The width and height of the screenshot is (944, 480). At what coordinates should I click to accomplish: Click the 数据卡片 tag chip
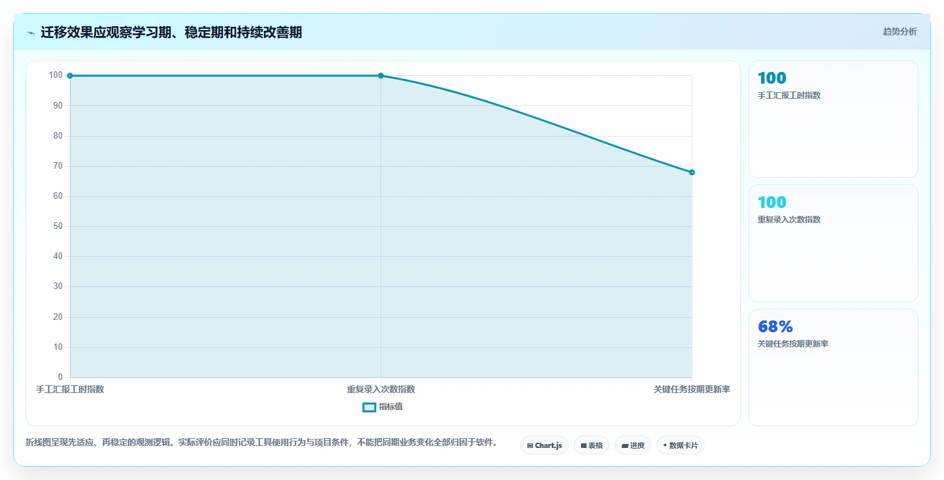tap(681, 445)
